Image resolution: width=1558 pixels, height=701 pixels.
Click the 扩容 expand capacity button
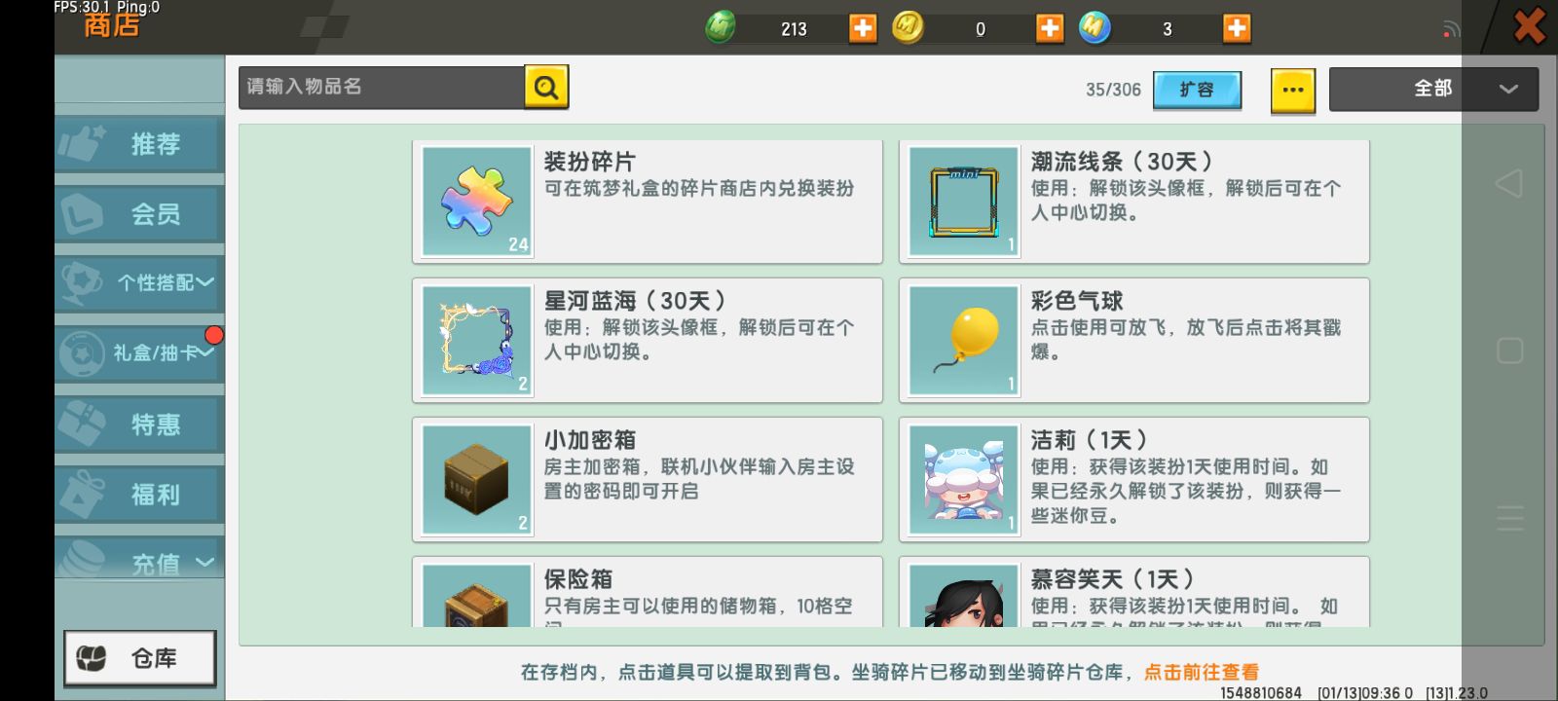(1197, 90)
